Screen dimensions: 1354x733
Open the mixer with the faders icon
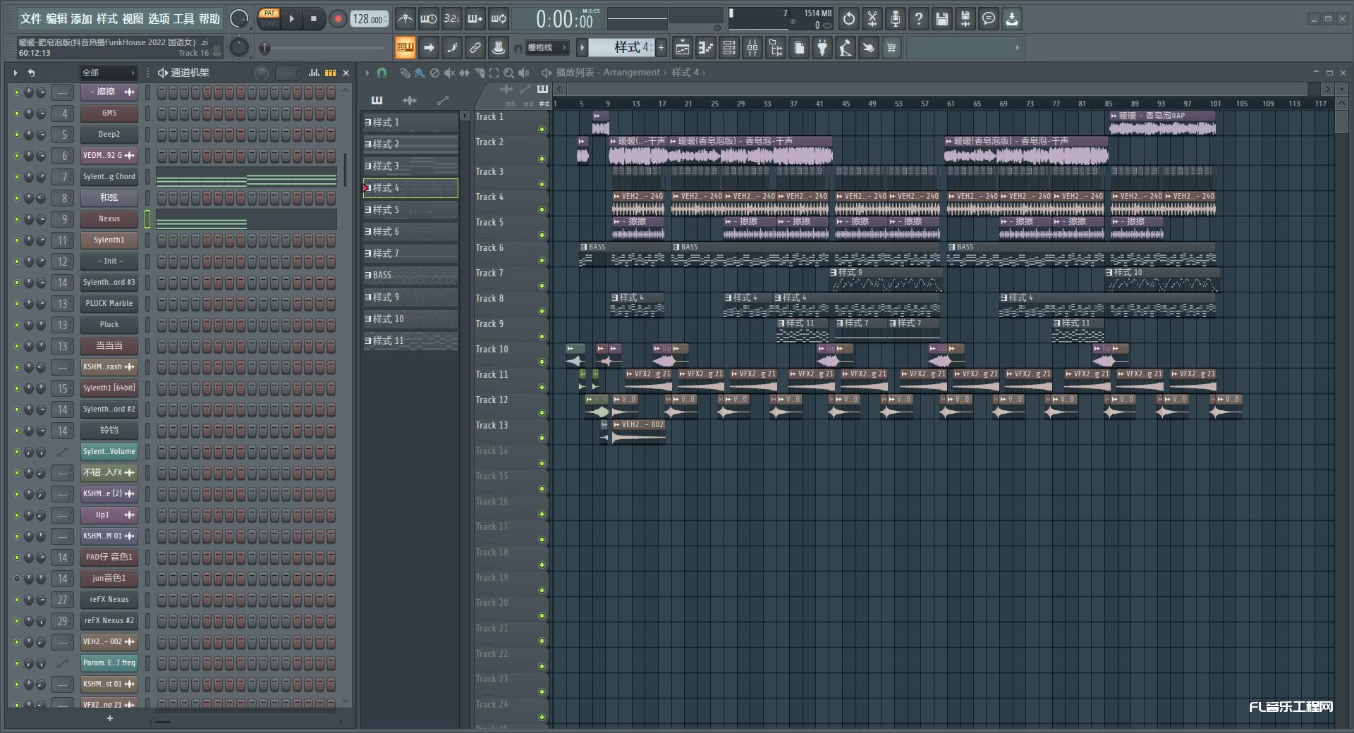(752, 48)
